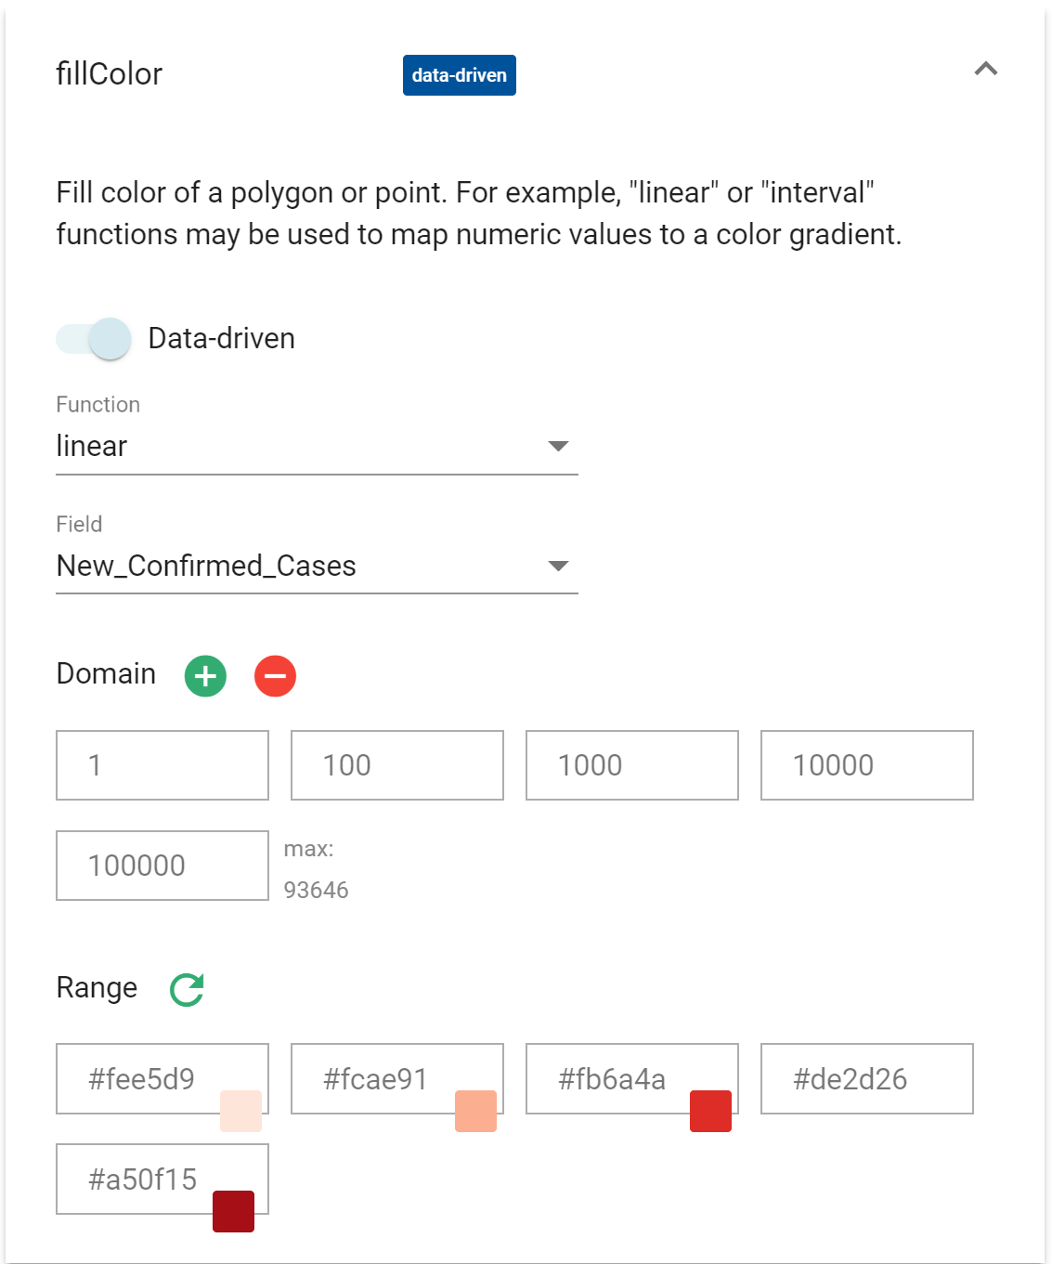Click the domain input containing 100

[x=396, y=765]
